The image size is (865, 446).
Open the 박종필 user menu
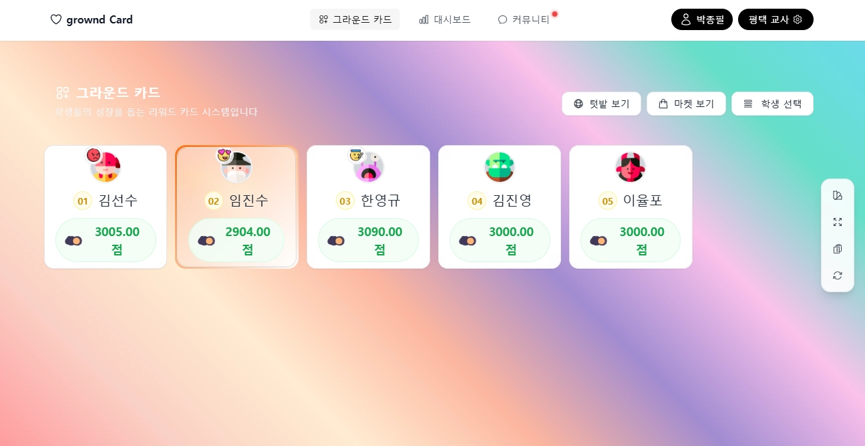(x=702, y=19)
